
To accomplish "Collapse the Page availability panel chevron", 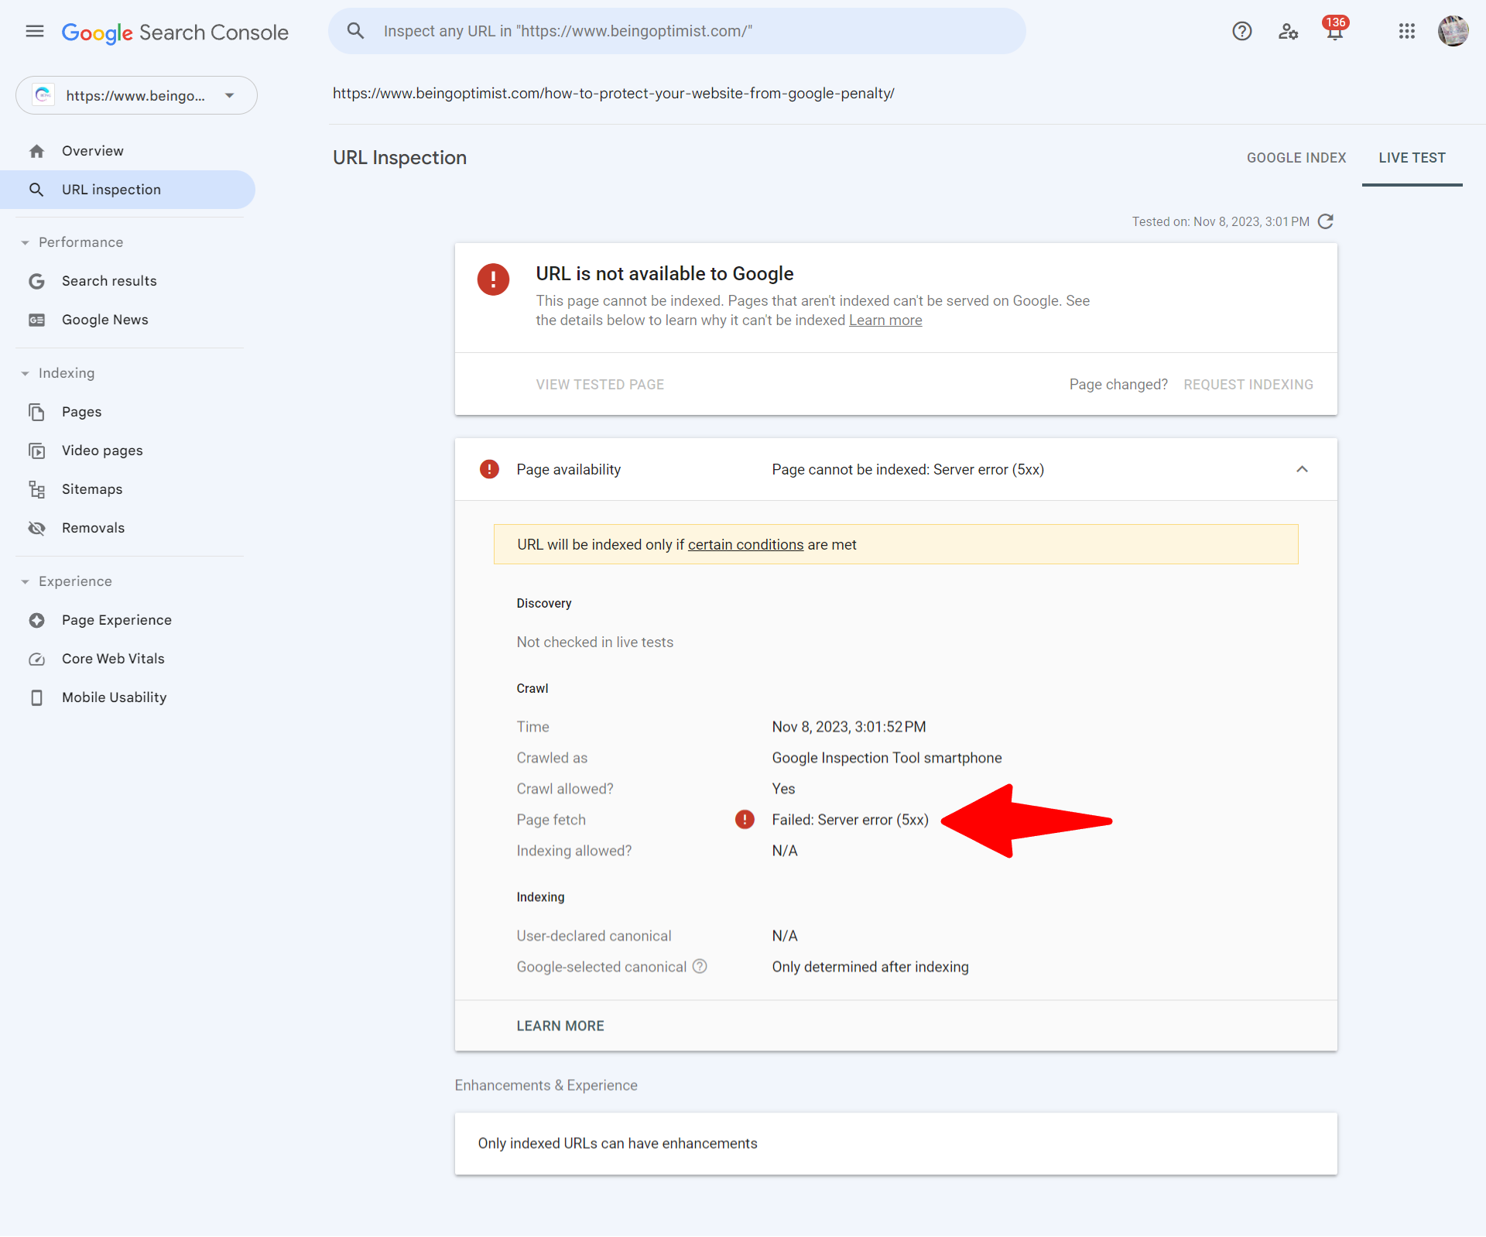I will [x=1302, y=469].
